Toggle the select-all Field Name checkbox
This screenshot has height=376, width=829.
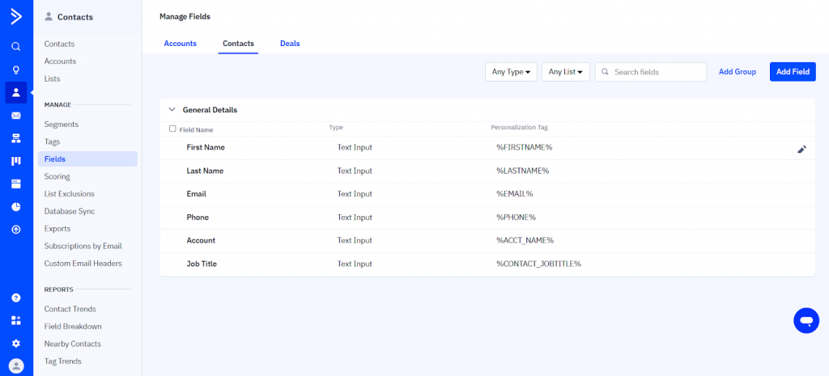172,129
